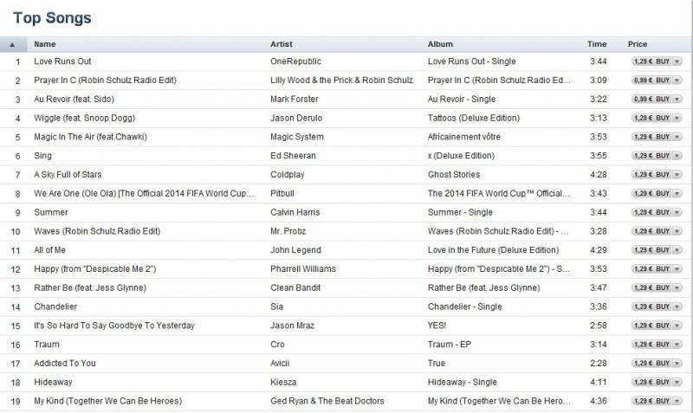
Task: Open the buy dropdown arrow for All of Me
Action: (x=677, y=250)
